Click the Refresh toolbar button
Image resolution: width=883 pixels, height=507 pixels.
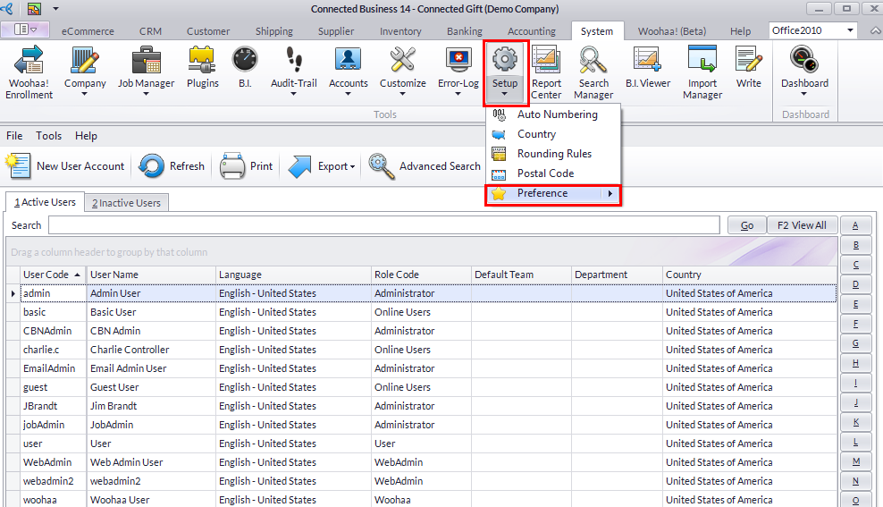172,166
